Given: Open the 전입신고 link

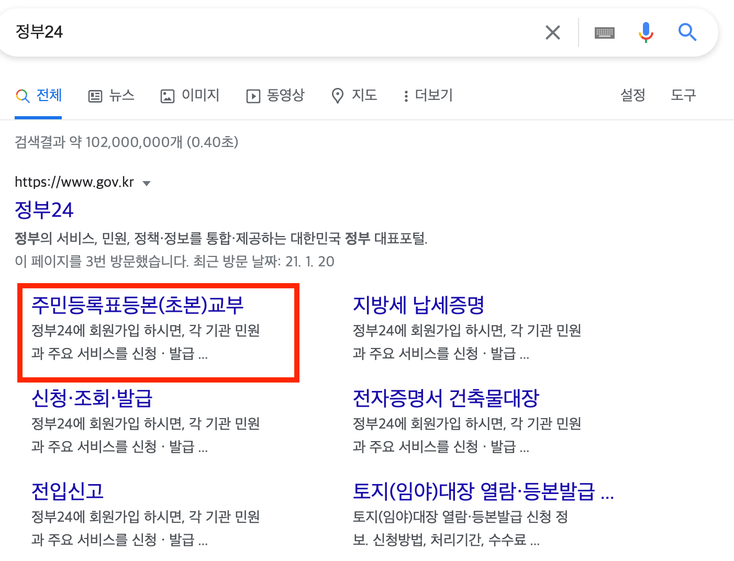Looking at the screenshot, I should pos(68,491).
